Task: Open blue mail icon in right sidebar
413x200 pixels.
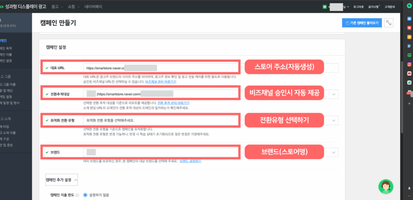Action: [409, 19]
